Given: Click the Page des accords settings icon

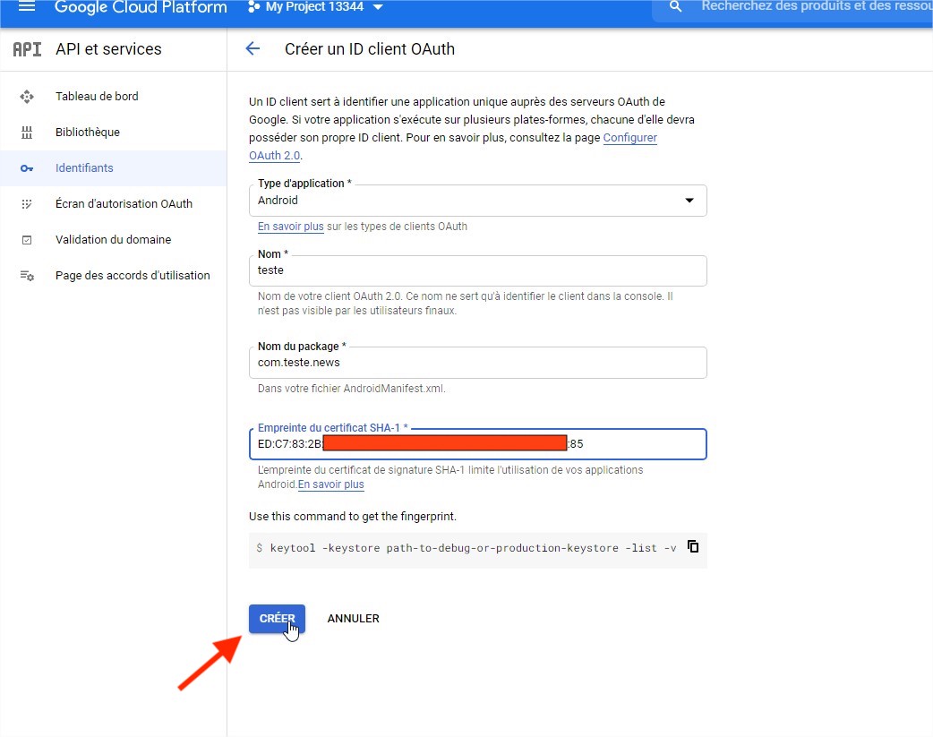Looking at the screenshot, I should (x=27, y=276).
